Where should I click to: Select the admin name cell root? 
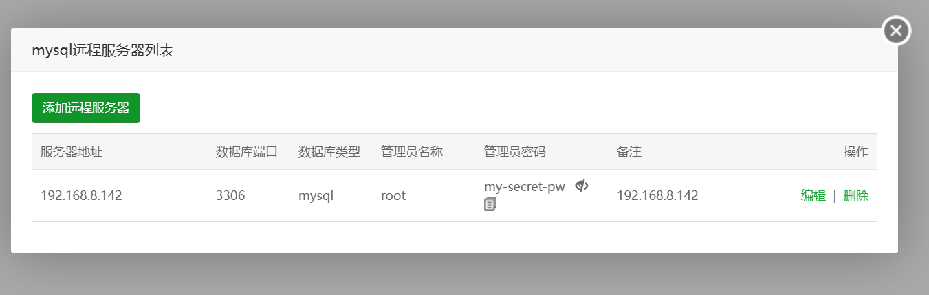pyautogui.click(x=393, y=196)
